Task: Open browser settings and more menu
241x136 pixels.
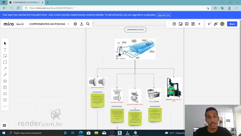Action: point(236,8)
